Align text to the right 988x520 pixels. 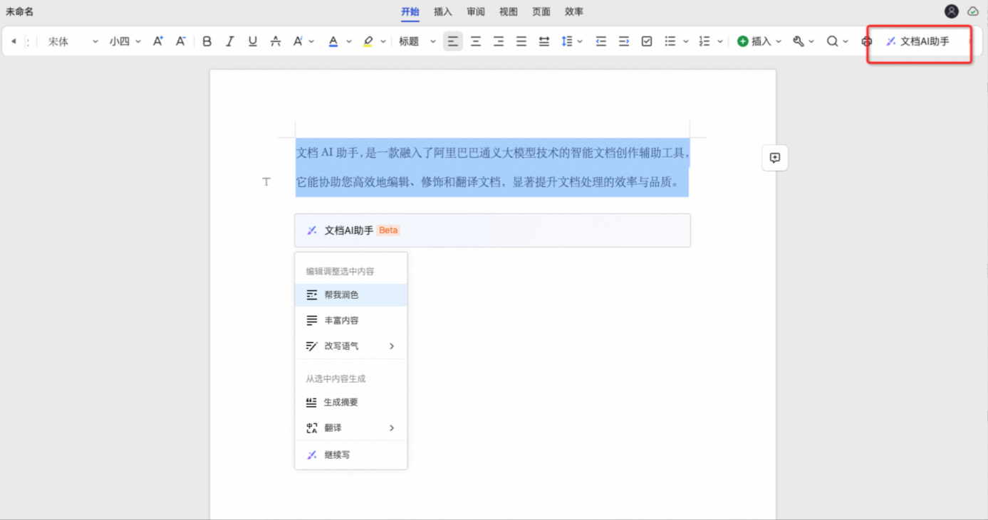pyautogui.click(x=499, y=41)
